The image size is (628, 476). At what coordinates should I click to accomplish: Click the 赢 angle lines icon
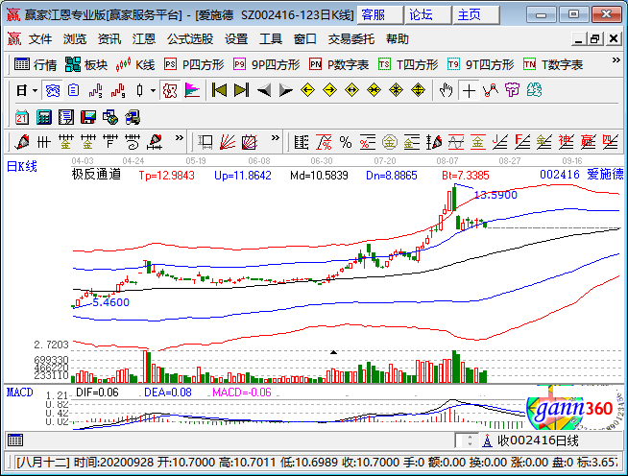pos(588,142)
